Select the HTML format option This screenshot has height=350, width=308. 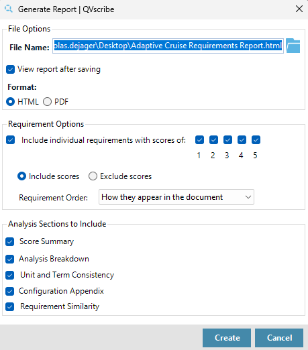(x=10, y=102)
